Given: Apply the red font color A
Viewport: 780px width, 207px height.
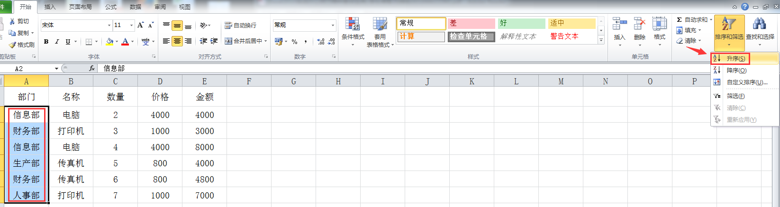Looking at the screenshot, I should [x=125, y=42].
